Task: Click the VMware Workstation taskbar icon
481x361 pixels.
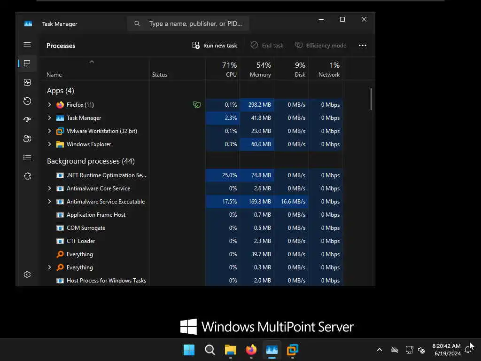Action: coord(293,350)
